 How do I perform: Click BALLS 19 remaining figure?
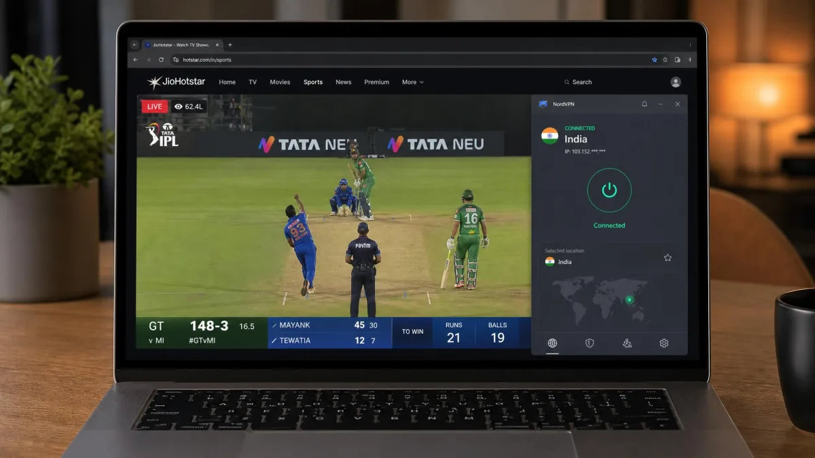pos(498,332)
